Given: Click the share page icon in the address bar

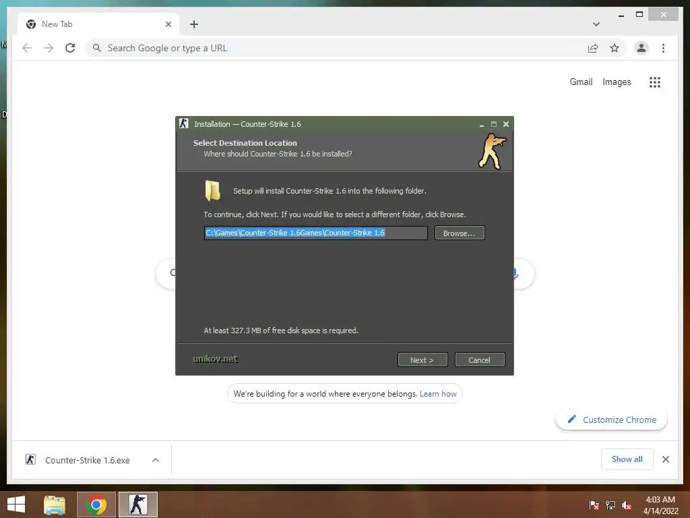Looking at the screenshot, I should (593, 48).
